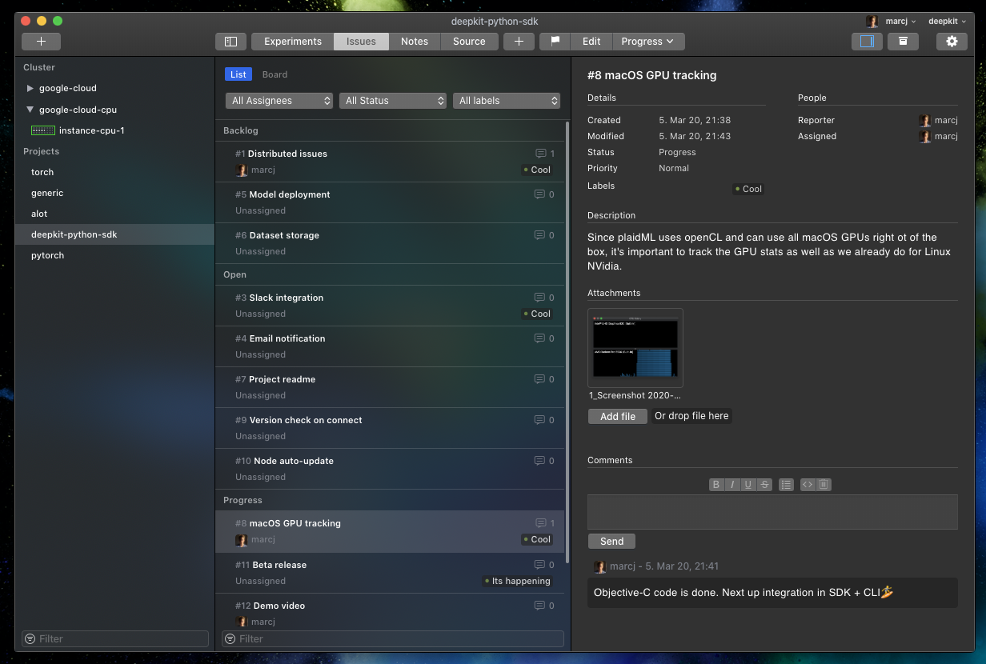
Task: Open the settings gear icon
Action: pyautogui.click(x=951, y=41)
